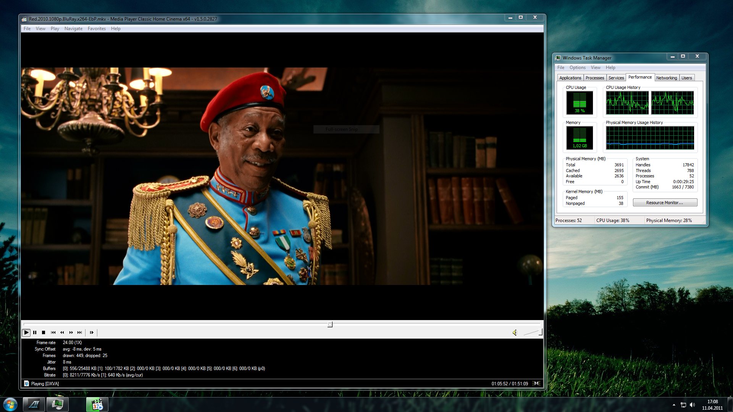Pause the video playback
Screen dimensions: 733x412
[35, 333]
